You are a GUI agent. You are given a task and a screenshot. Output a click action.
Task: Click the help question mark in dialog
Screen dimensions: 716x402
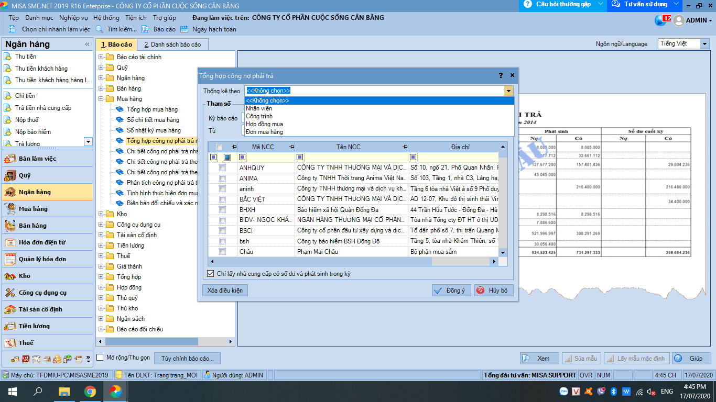[x=501, y=75]
